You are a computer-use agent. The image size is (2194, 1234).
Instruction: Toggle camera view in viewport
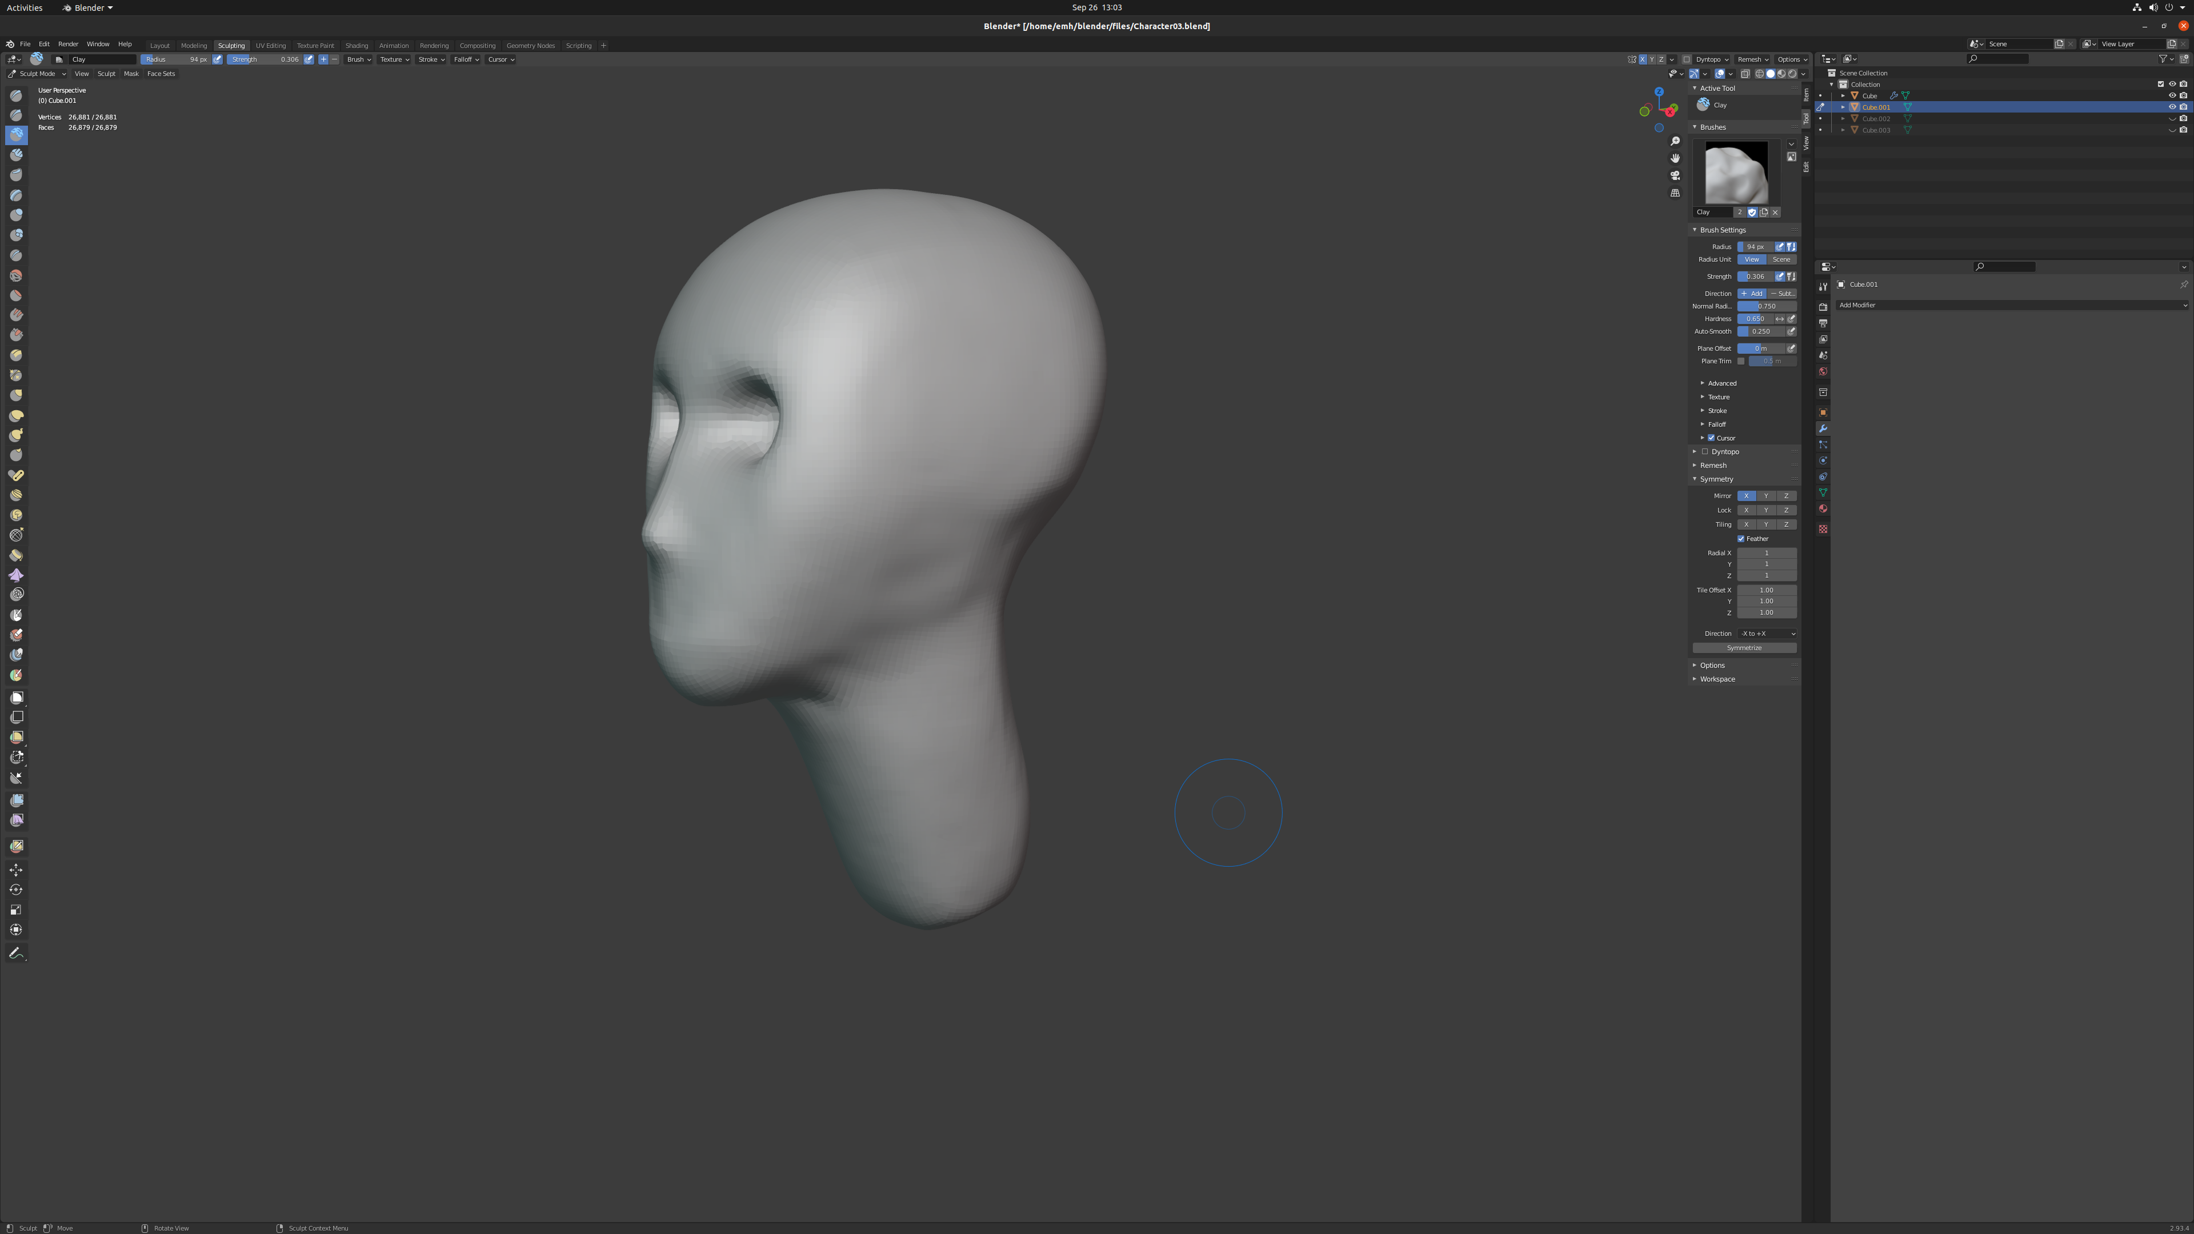point(1675,175)
